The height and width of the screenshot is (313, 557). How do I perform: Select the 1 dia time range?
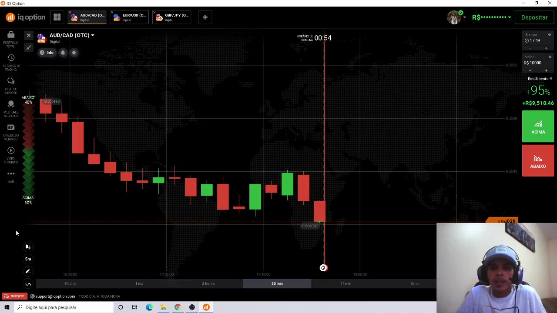click(139, 283)
